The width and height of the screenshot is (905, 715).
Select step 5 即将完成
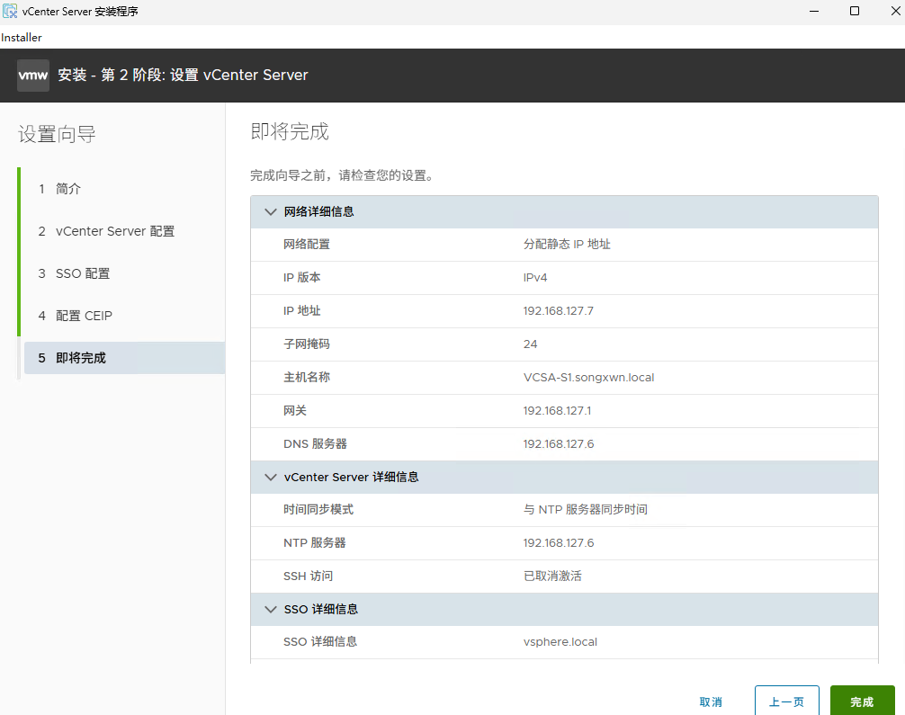point(81,358)
